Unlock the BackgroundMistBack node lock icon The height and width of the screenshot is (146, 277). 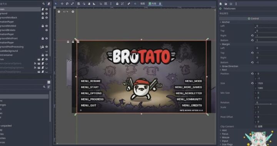pos(43,18)
